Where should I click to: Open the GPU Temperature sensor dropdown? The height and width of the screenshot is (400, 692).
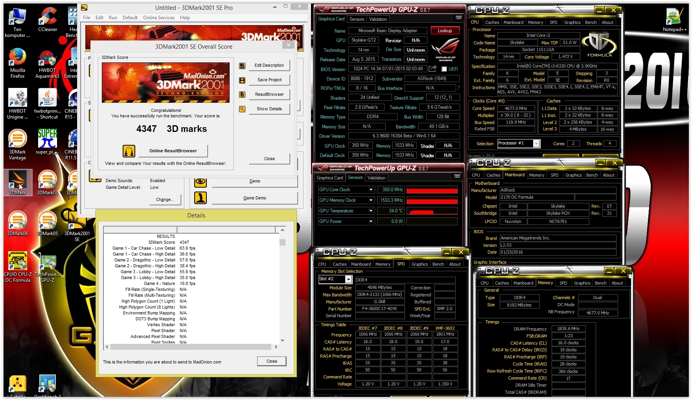[371, 211]
